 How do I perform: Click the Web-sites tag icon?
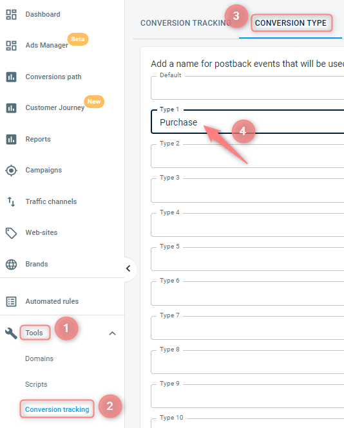11,233
